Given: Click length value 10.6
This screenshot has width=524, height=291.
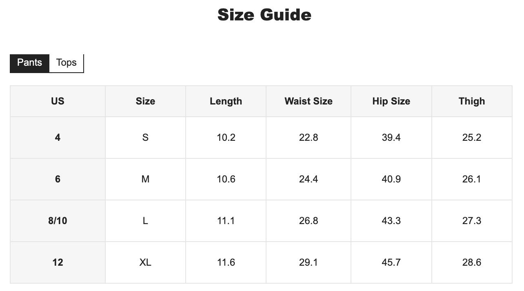Looking at the screenshot, I should point(226,179).
